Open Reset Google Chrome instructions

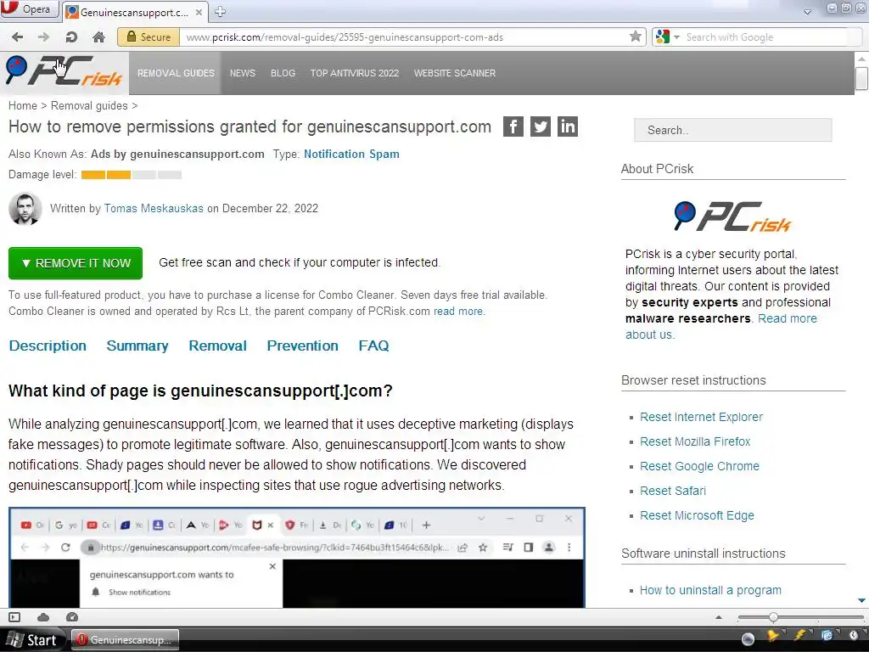pos(699,466)
